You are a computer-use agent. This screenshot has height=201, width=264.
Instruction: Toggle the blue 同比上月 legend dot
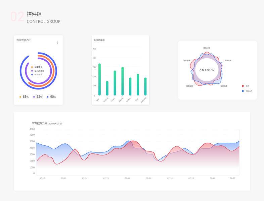243,91
